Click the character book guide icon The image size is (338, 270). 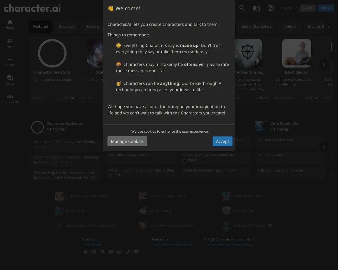pyautogui.click(x=256, y=8)
